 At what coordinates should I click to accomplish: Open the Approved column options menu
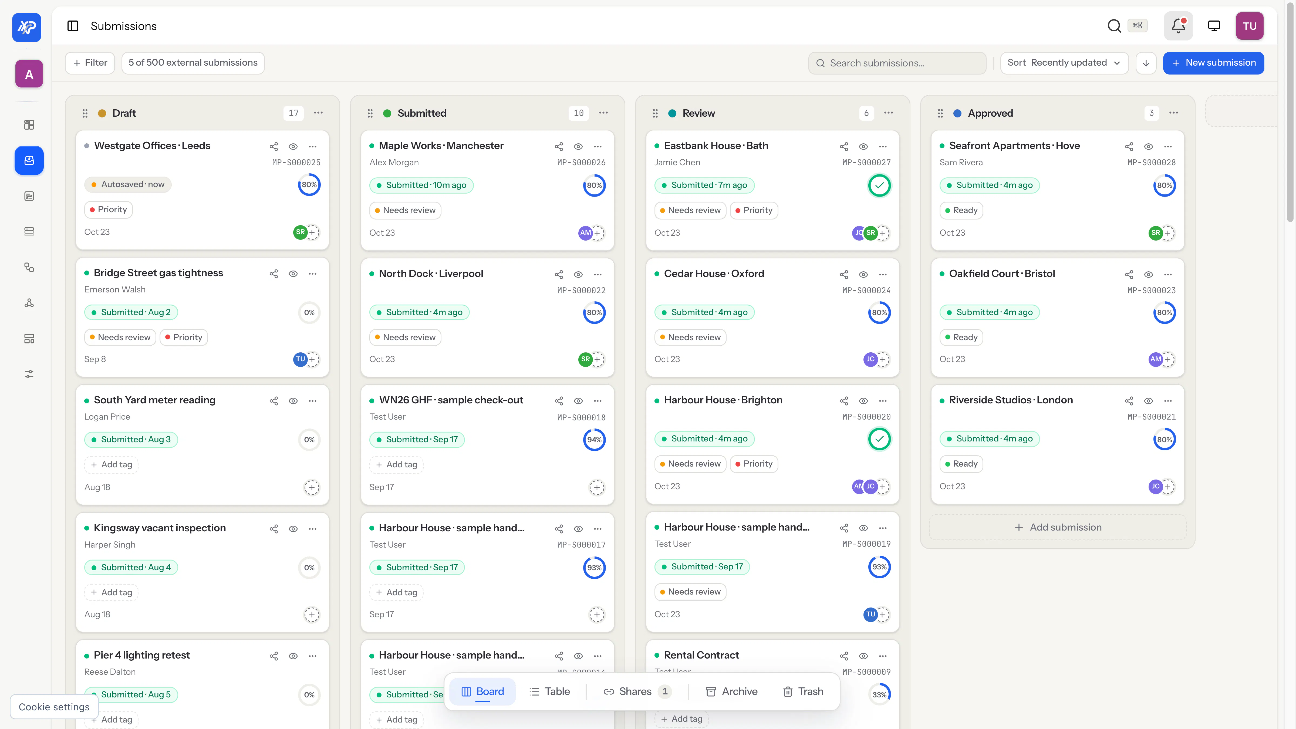tap(1174, 113)
